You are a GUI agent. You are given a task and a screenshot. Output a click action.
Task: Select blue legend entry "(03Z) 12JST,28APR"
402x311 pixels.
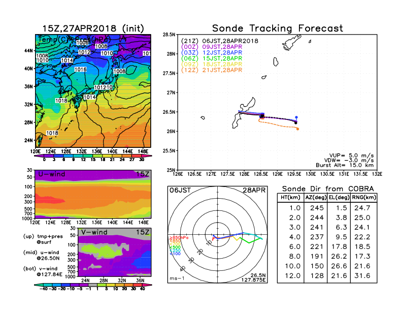coord(212,53)
